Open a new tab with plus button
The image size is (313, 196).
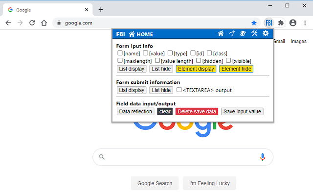tap(101, 10)
